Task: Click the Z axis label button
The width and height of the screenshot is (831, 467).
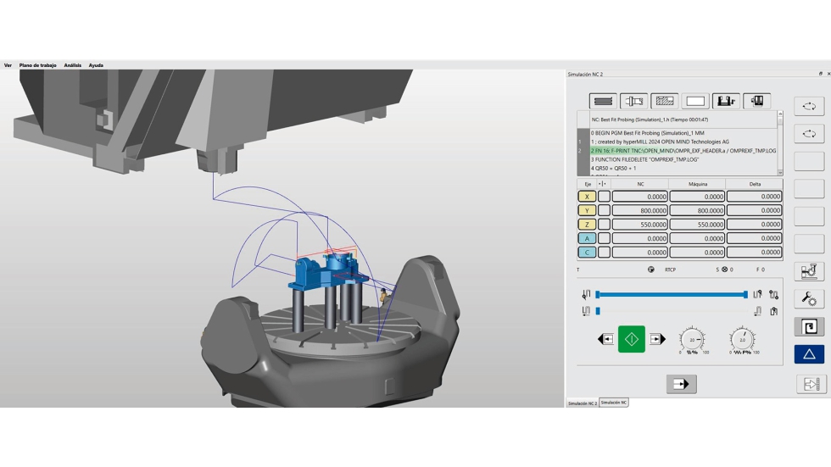Action: [586, 225]
